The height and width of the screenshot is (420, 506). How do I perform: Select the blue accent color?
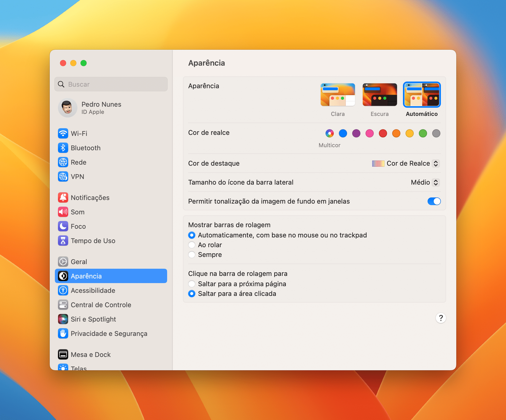tap(343, 133)
